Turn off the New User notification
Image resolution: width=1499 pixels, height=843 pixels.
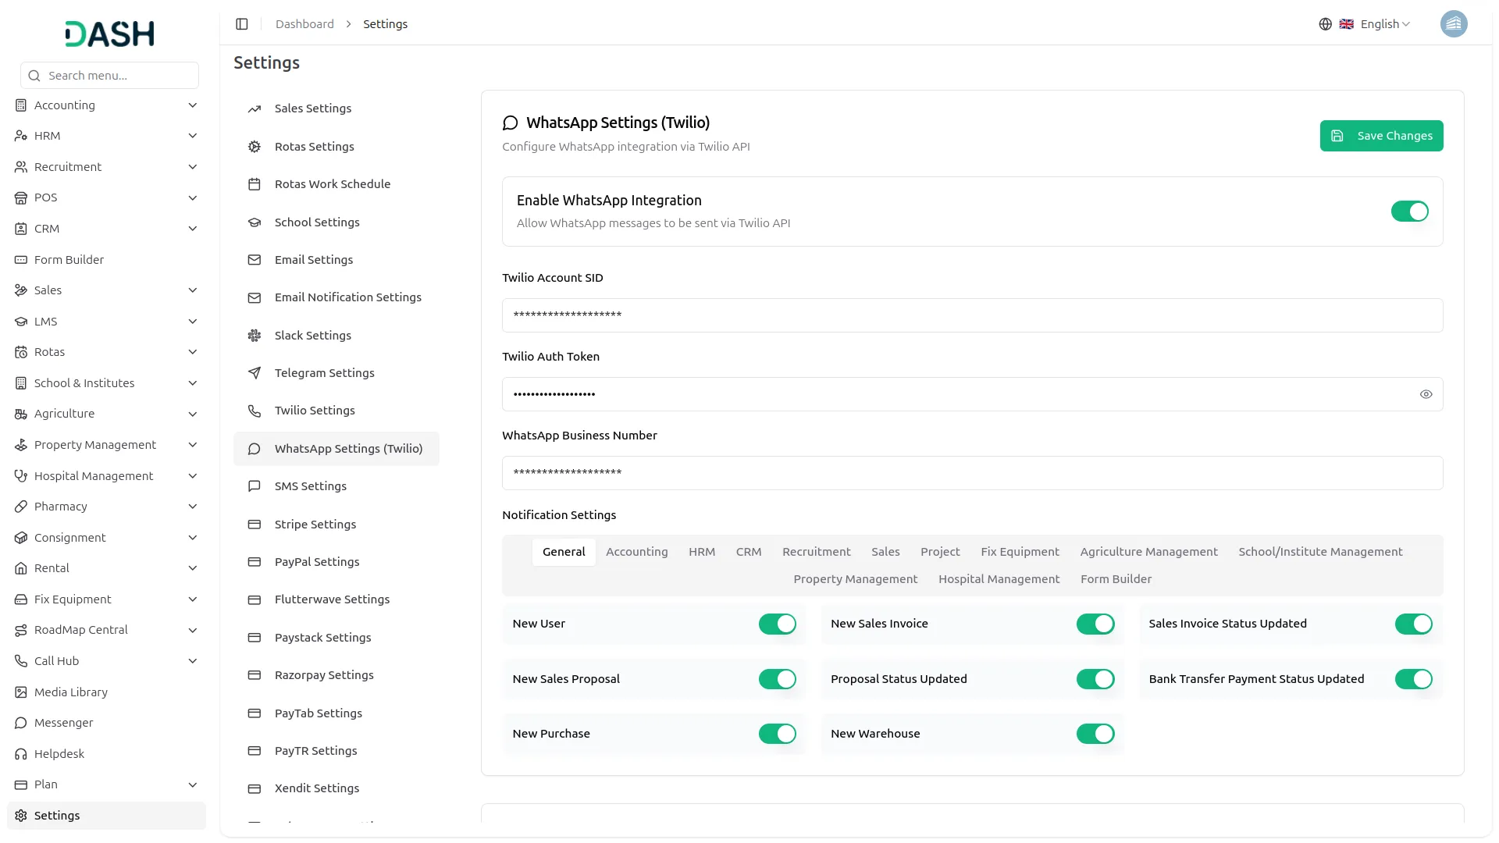click(x=777, y=624)
